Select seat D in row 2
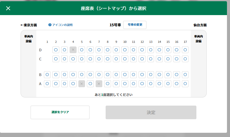230x137 pixels. tap(56, 50)
